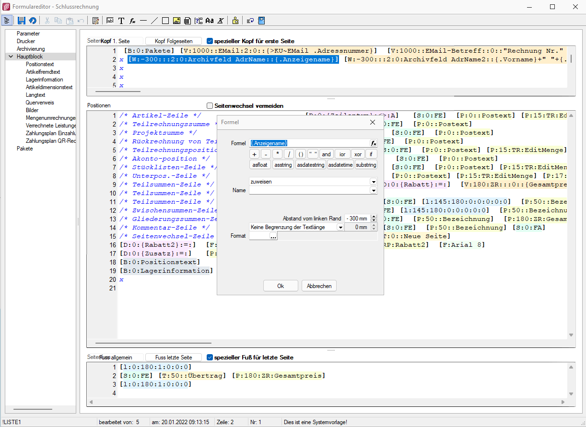586x427 pixels.
Task: Select Artikelfremdtext in the tree
Action: [43, 72]
